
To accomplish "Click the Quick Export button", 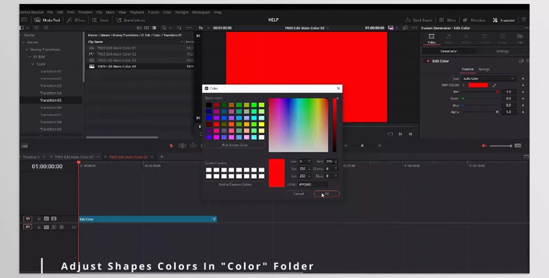I will [x=419, y=21].
